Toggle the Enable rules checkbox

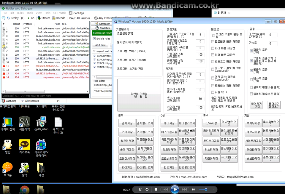(94, 39)
